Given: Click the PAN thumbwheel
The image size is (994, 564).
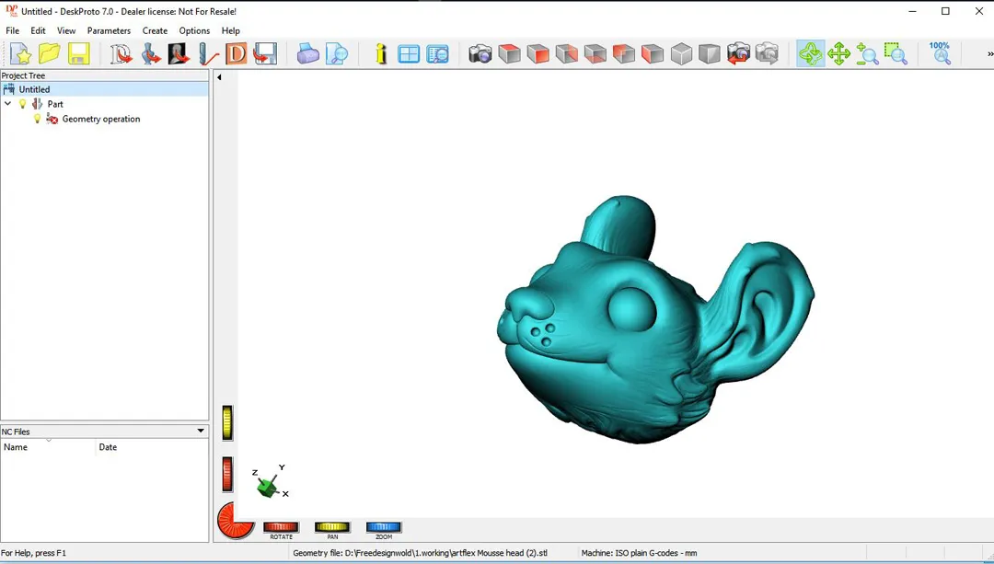Looking at the screenshot, I should [x=332, y=526].
